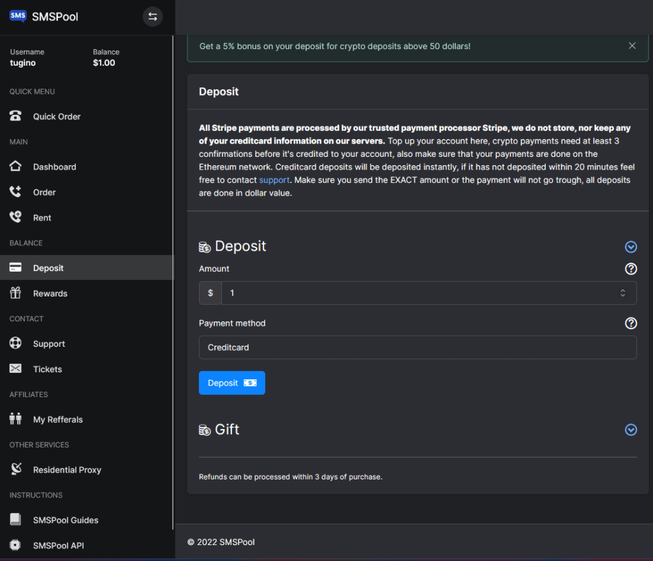The height and width of the screenshot is (561, 653).
Task: Expand the Gift section chevron
Action: pyautogui.click(x=631, y=430)
